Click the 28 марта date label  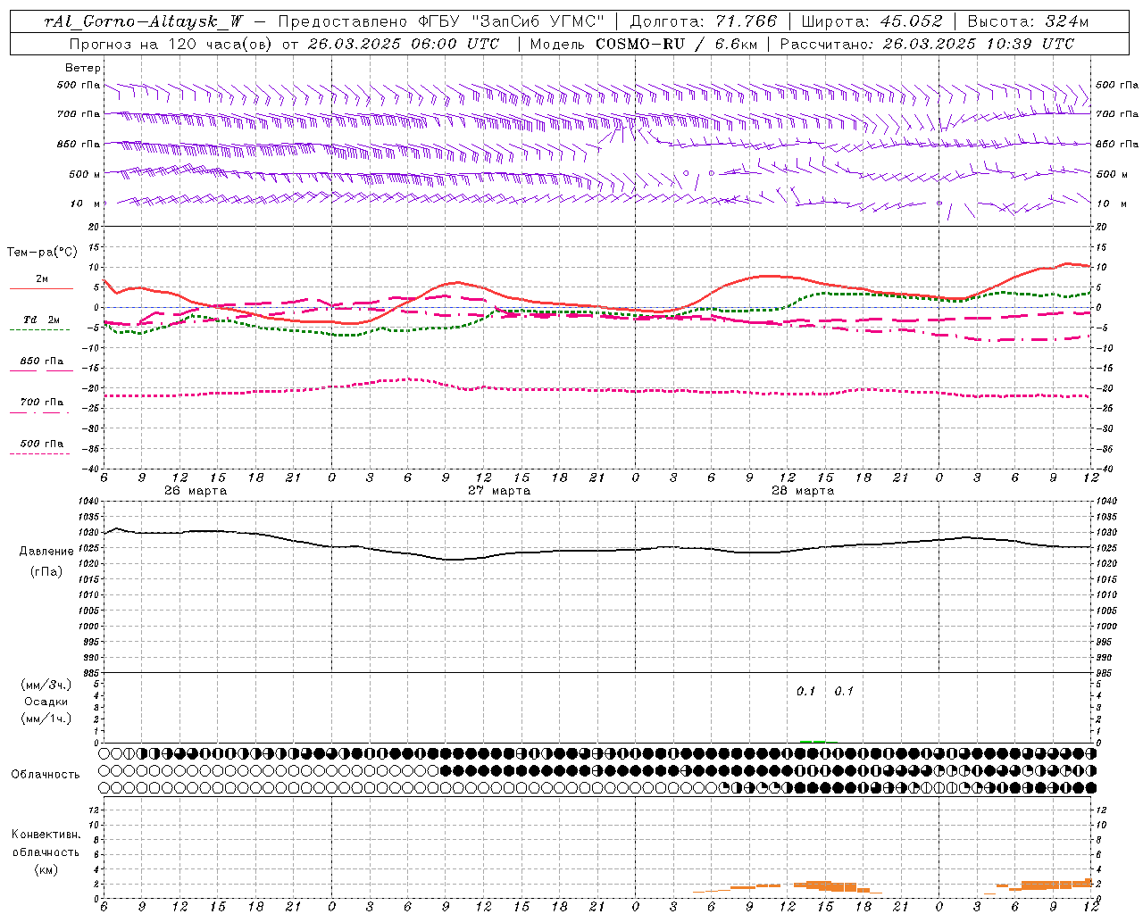tap(803, 491)
